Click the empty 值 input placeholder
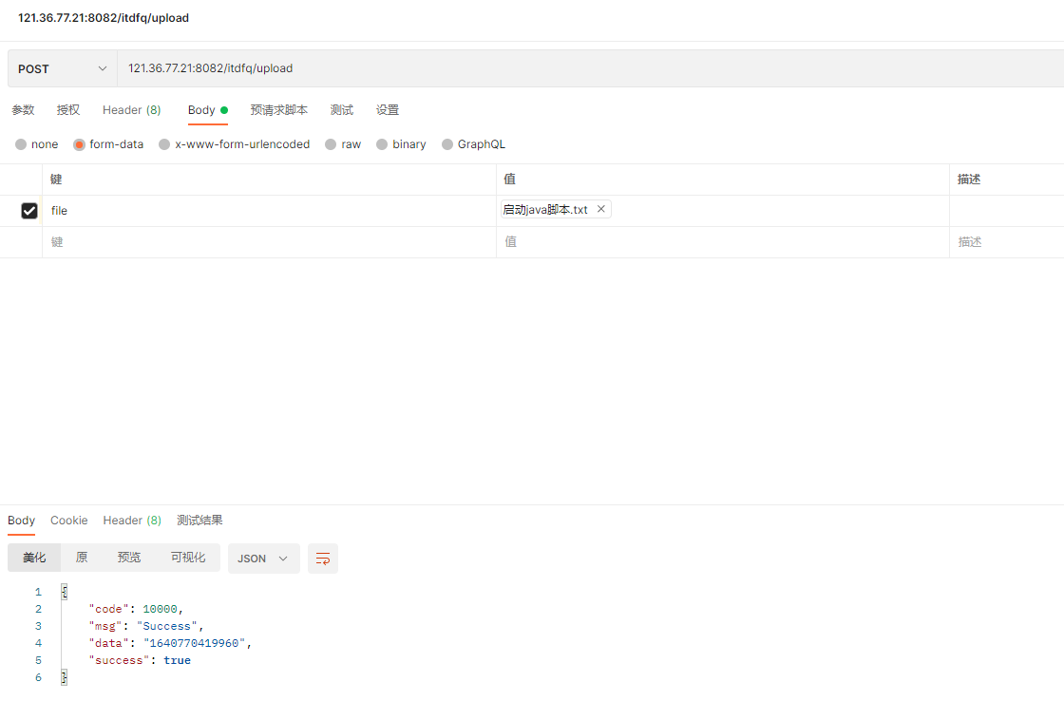The width and height of the screenshot is (1064, 720). point(723,242)
